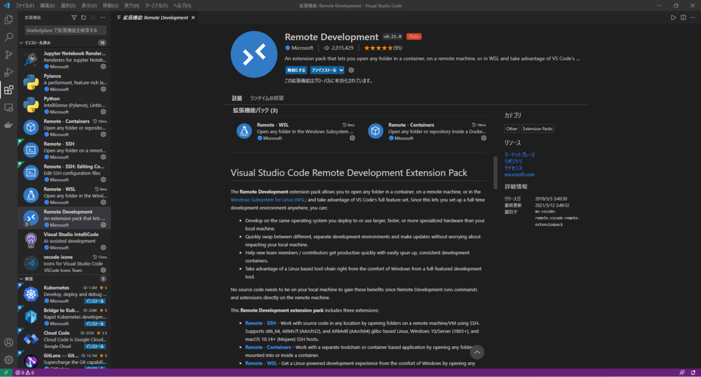Select the Extensions view icon

pyautogui.click(x=9, y=90)
